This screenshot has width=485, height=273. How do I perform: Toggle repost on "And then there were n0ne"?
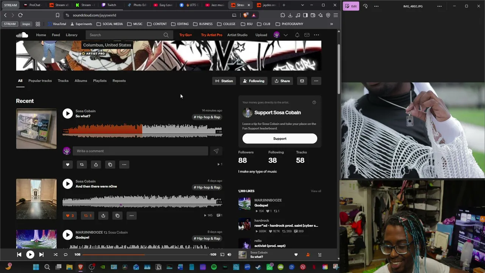88,216
